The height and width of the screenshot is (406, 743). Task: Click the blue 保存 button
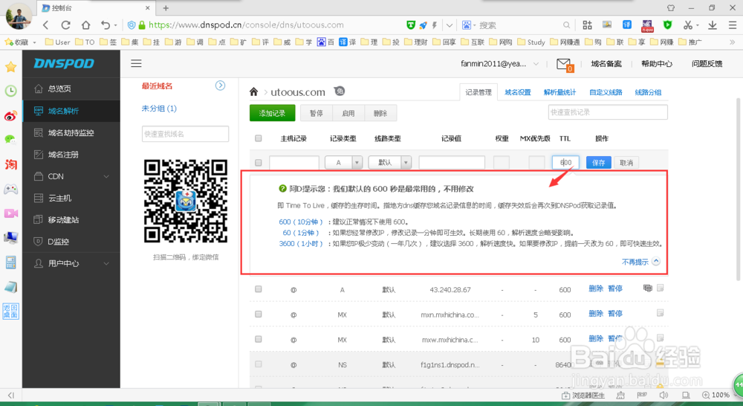[x=598, y=163]
